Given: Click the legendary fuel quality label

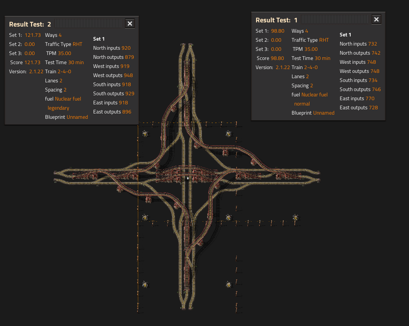Looking at the screenshot, I should pyautogui.click(x=58, y=108).
